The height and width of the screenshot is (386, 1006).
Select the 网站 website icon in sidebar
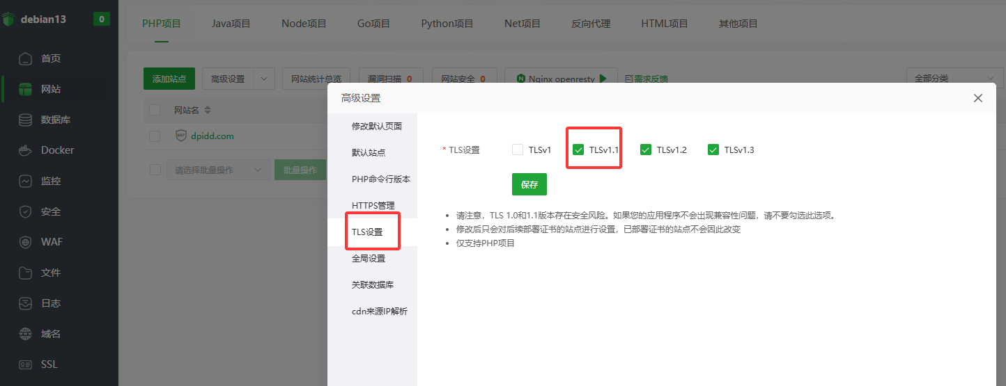[26, 89]
